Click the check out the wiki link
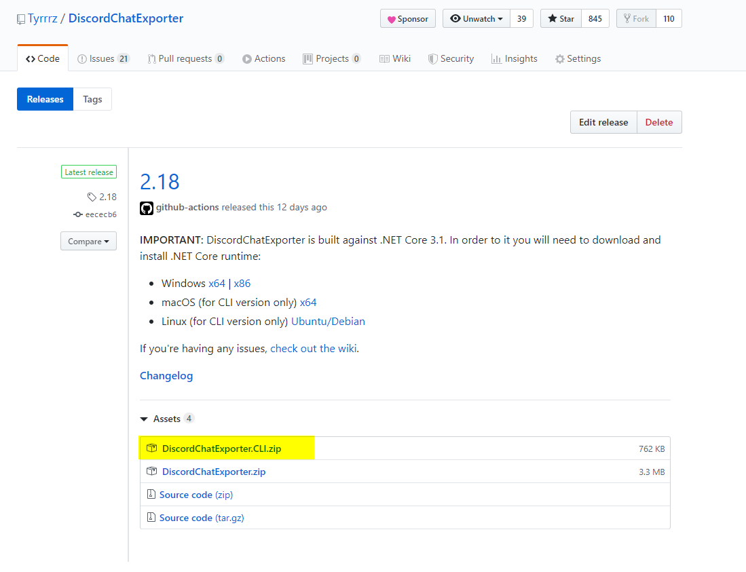 [x=314, y=349]
